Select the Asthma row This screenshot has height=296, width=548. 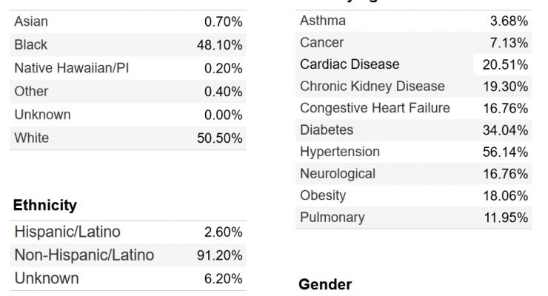click(413, 21)
